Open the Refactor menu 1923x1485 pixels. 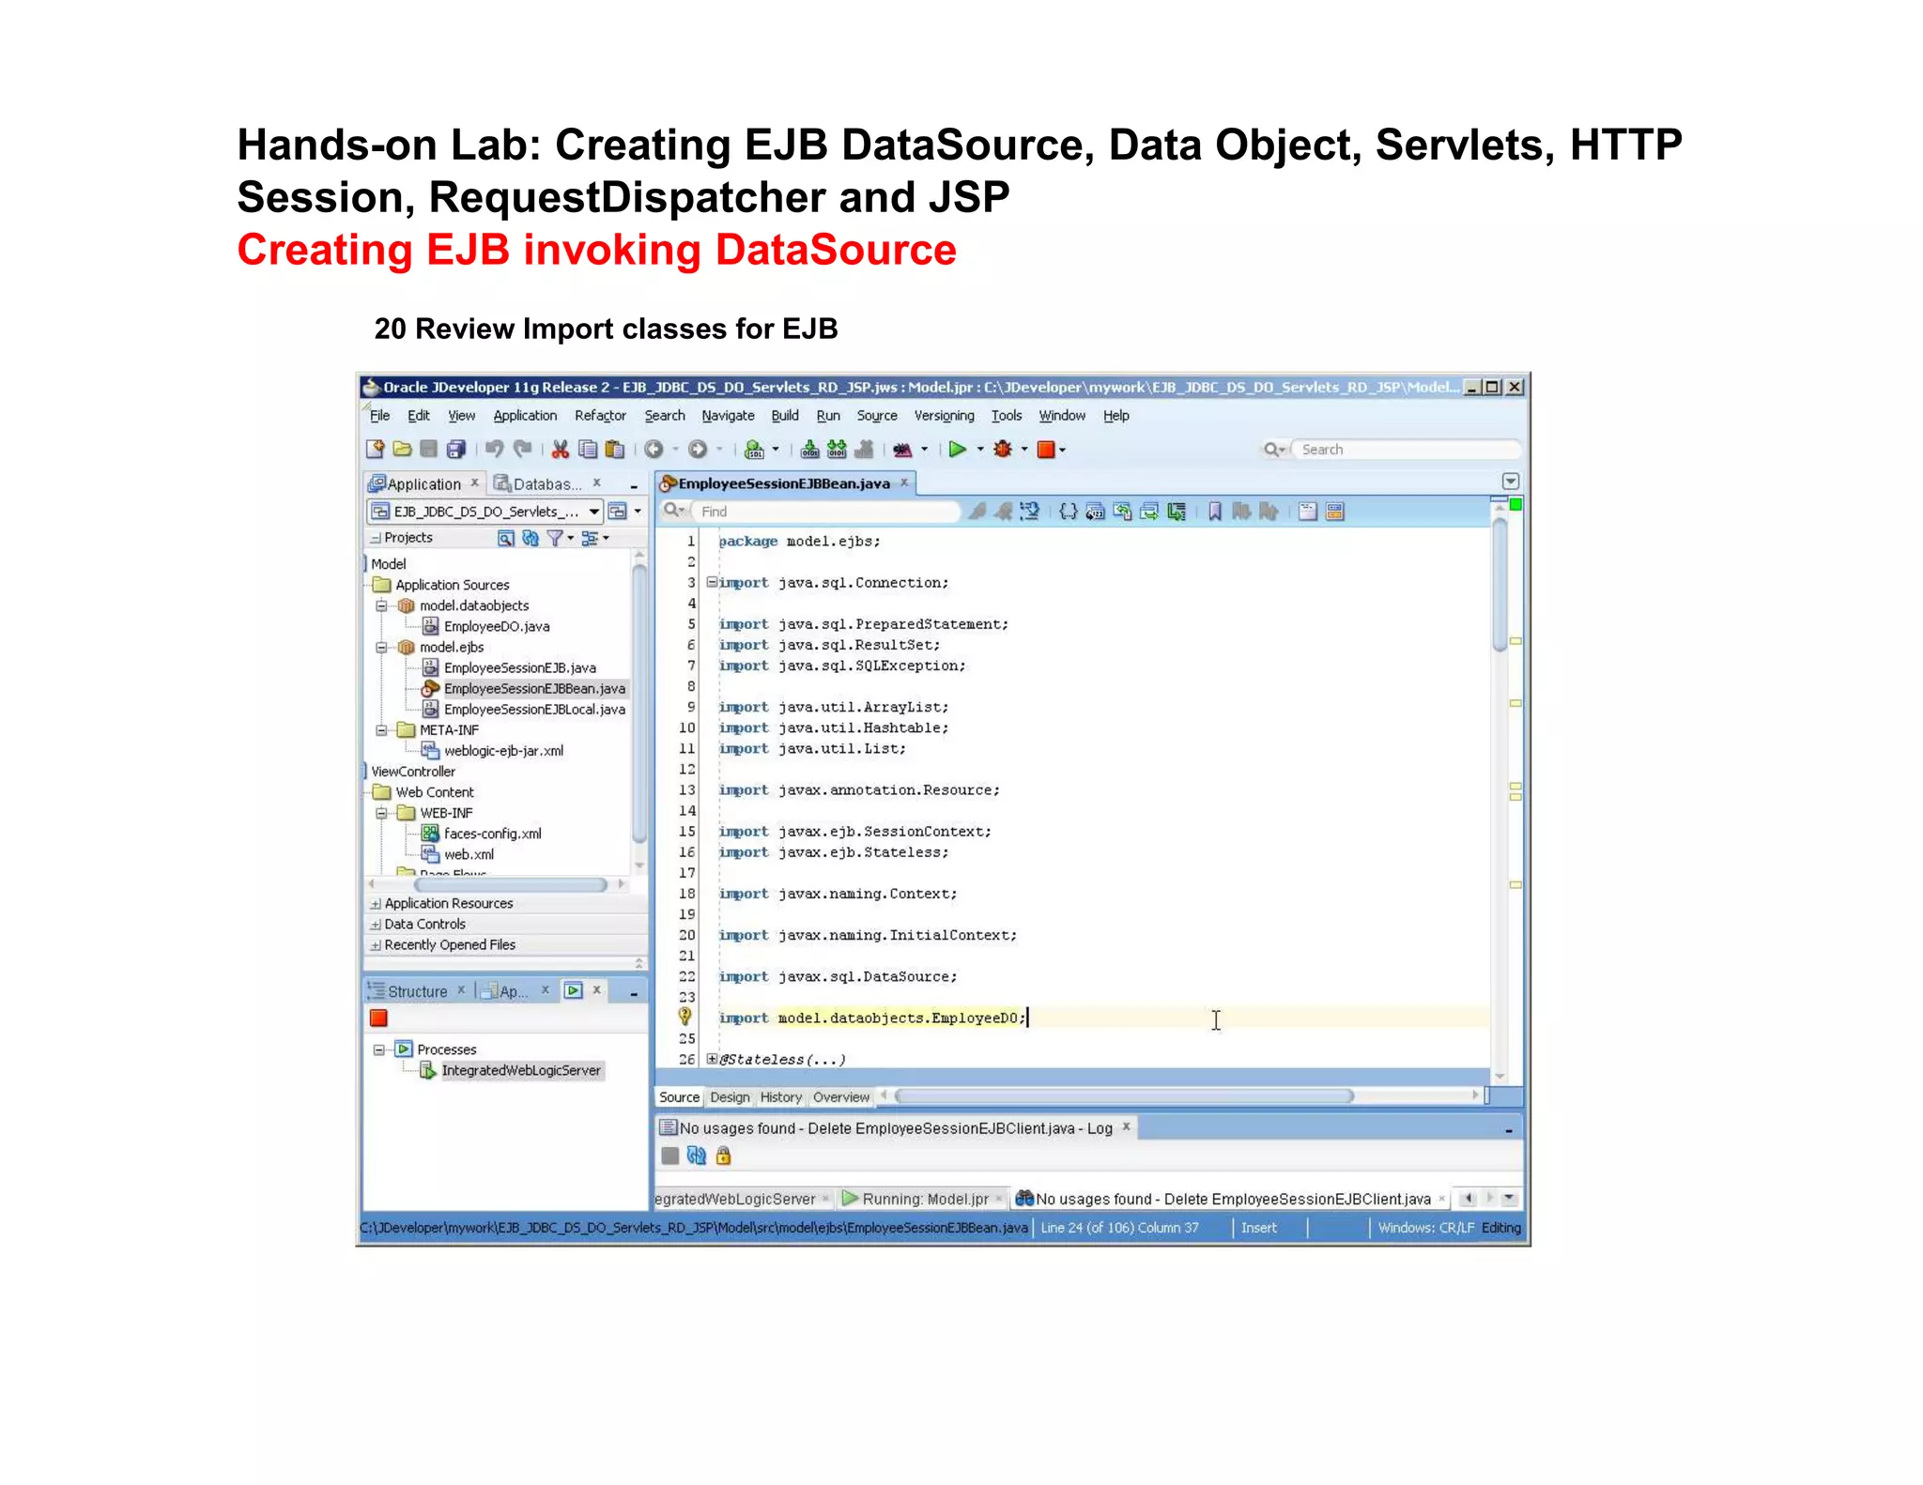(600, 416)
